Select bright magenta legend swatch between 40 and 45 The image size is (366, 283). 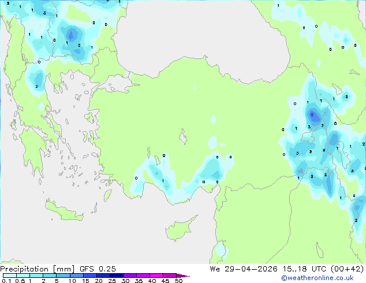(156, 275)
